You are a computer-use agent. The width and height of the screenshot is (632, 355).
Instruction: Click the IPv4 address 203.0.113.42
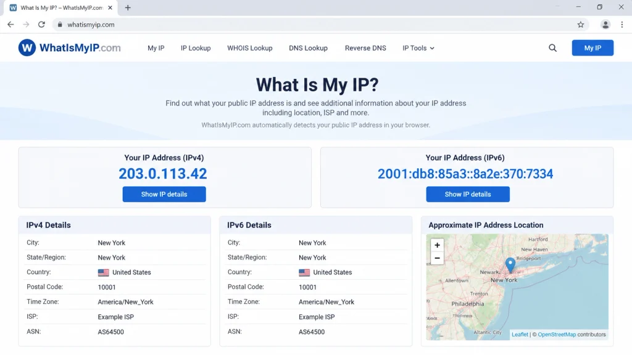tap(162, 173)
